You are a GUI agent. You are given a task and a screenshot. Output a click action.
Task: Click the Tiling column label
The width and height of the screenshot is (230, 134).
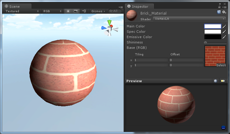(x=139, y=54)
